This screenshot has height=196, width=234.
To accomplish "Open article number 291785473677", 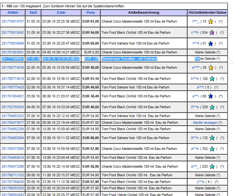I will point(13,122).
